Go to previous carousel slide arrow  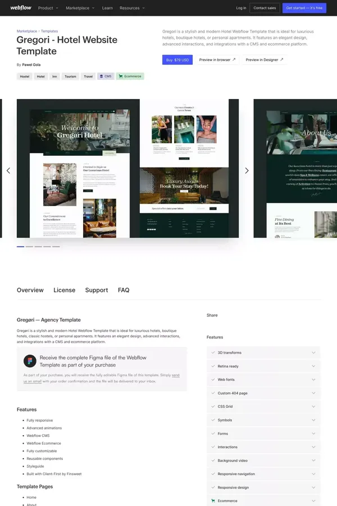(x=8, y=171)
